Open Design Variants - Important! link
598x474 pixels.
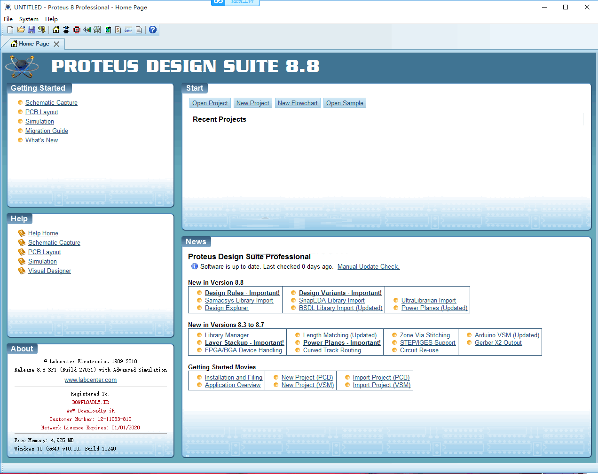(340, 293)
